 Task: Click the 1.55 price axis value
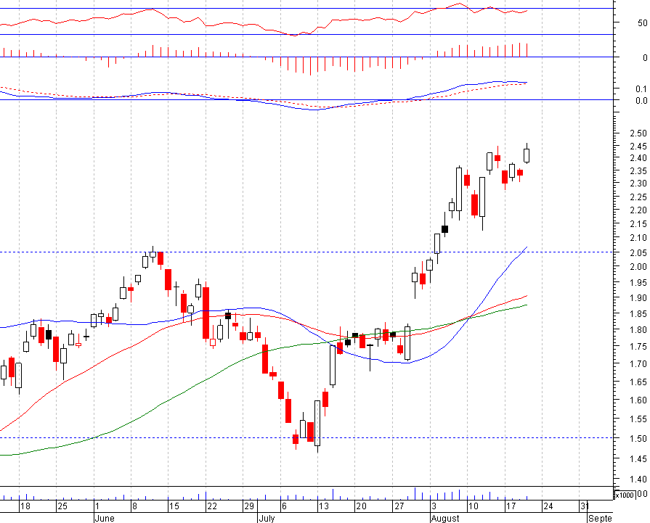(638, 419)
